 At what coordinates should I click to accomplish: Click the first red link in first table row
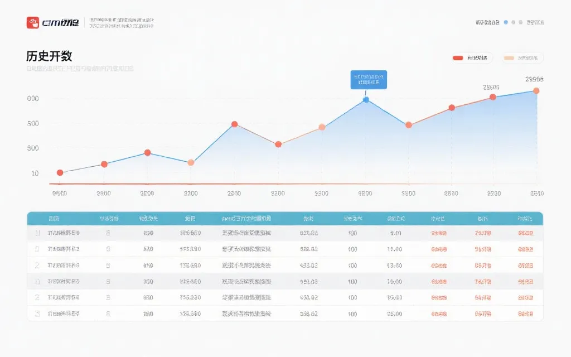pyautogui.click(x=439, y=233)
